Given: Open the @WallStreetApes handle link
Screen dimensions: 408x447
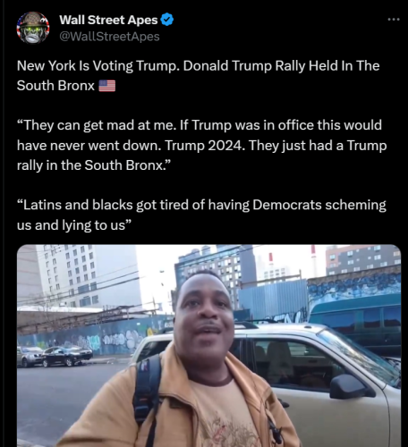Looking at the screenshot, I should (109, 37).
